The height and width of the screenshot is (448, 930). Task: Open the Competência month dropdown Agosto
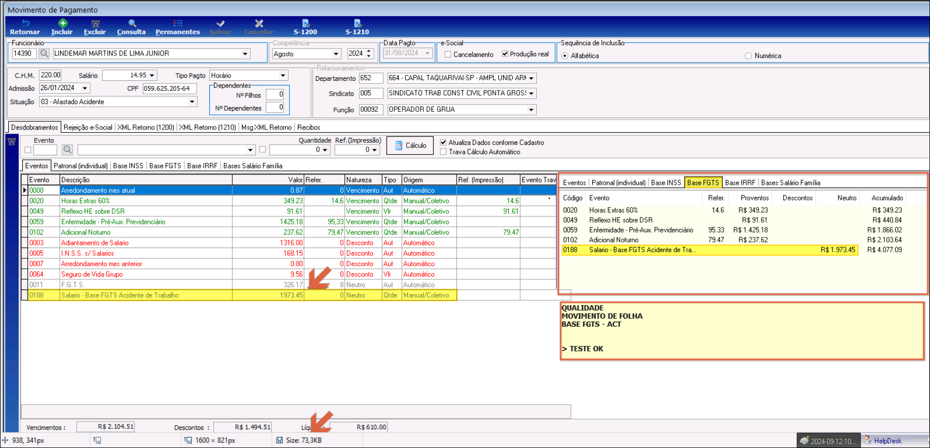tap(336, 54)
